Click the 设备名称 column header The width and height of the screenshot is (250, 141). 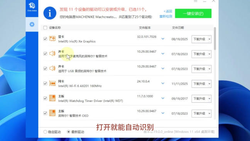[55, 28]
